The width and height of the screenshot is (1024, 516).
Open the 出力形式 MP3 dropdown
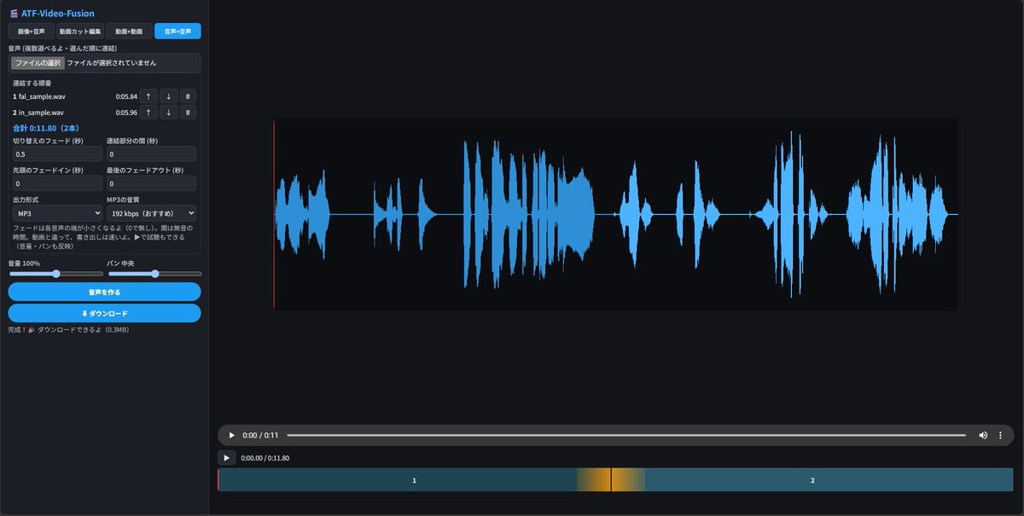(x=57, y=213)
